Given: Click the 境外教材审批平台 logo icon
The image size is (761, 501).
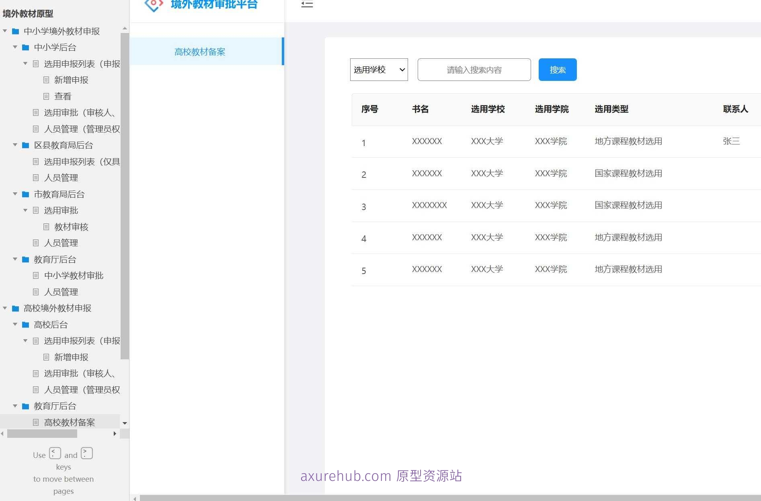Looking at the screenshot, I should (x=153, y=5).
